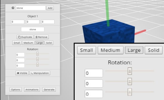The image size is (164, 100).
Task: Select the third Object 1 position field
Action: (x=48, y=22)
